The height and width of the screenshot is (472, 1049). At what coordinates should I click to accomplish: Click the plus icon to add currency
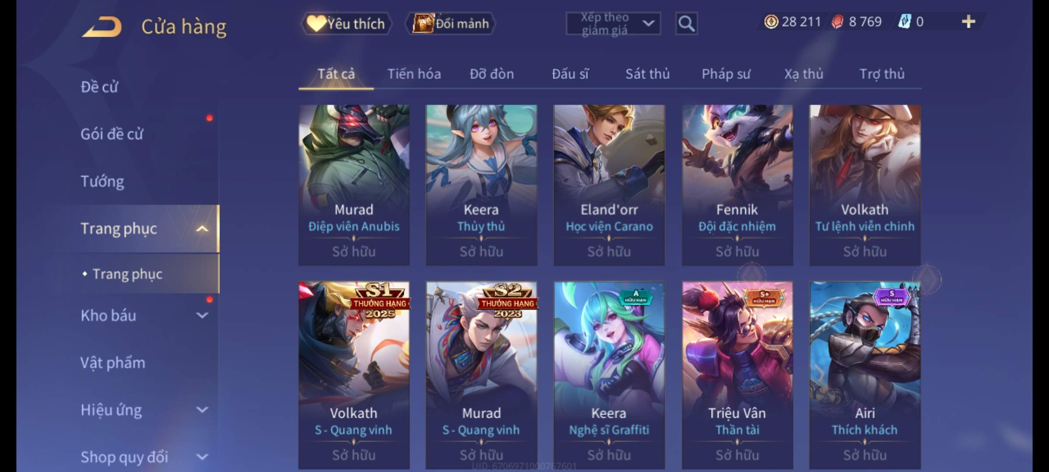[969, 21]
